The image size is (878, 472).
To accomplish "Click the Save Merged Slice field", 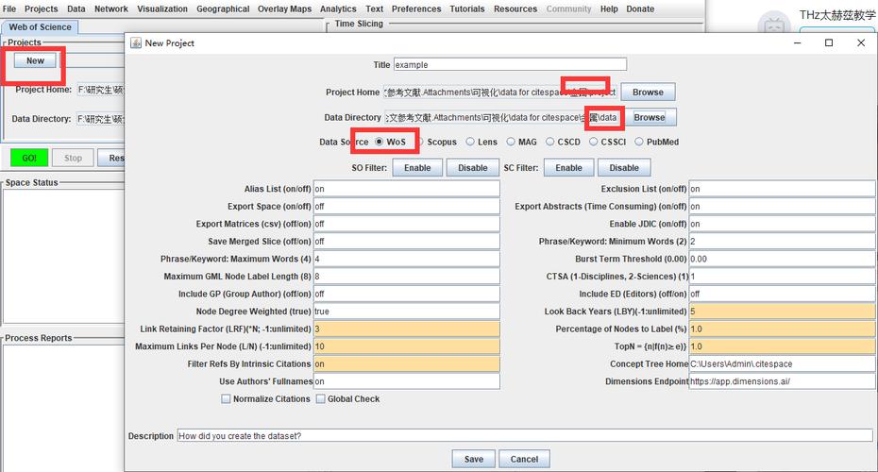I will tap(407, 242).
